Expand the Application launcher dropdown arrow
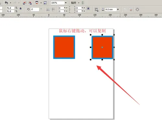 coord(41,3)
